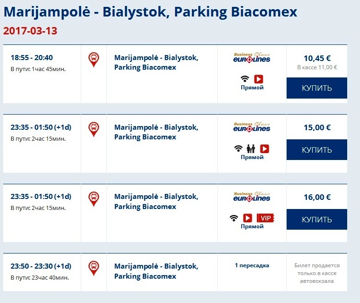This screenshot has height=303, width=360.
Task: Click the bus pin icon in the 15,00 € row
Action: (94, 129)
